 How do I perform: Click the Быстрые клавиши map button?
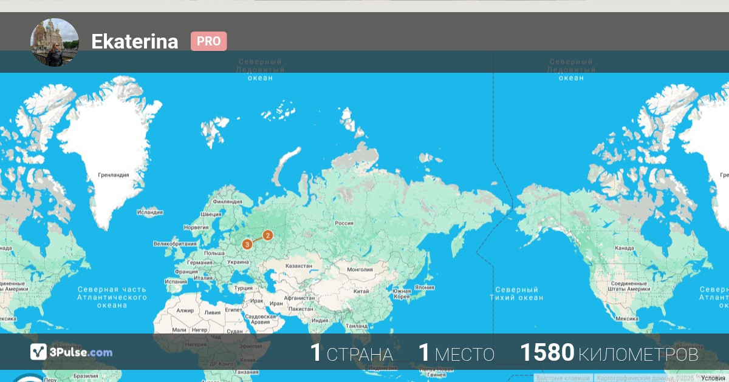pos(563,378)
